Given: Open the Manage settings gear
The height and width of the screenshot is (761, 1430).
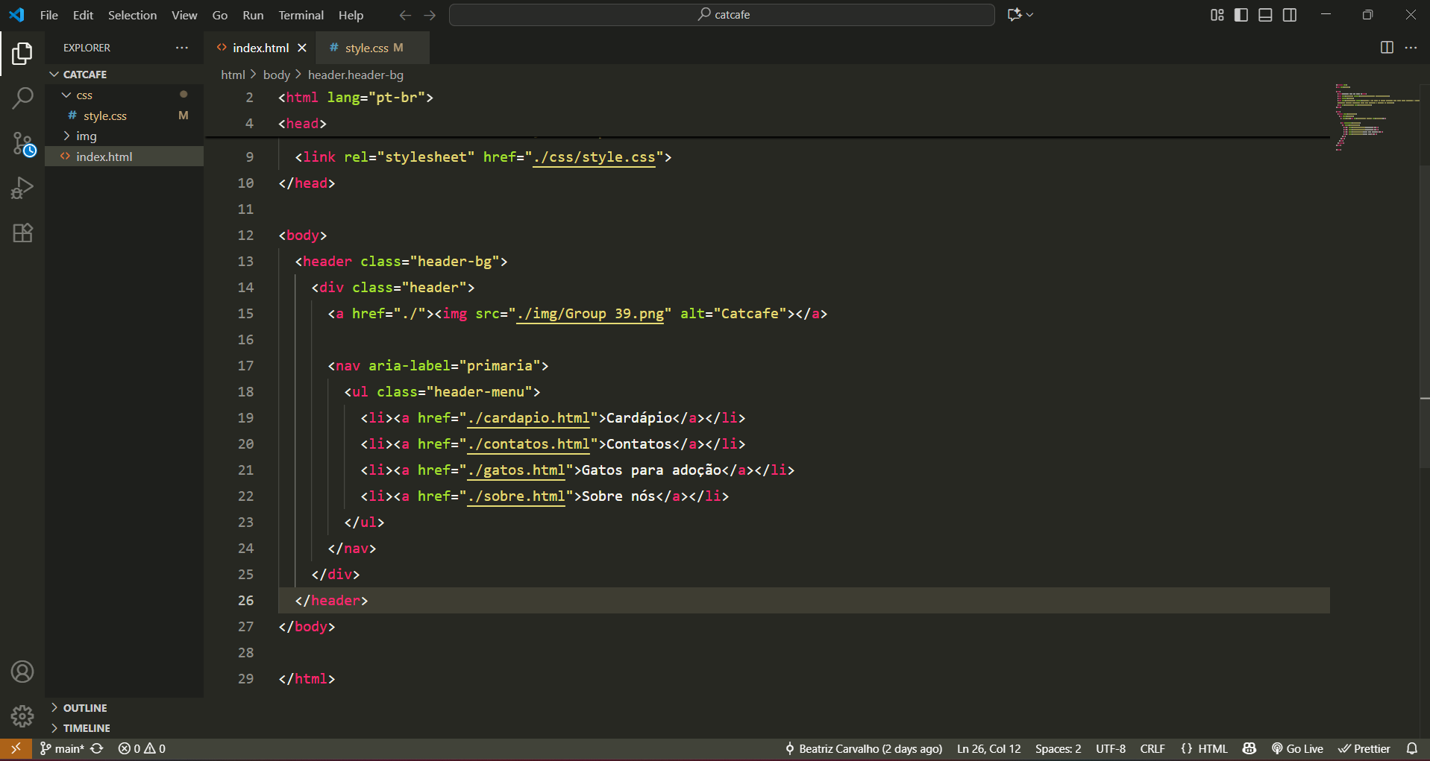Looking at the screenshot, I should (22, 716).
